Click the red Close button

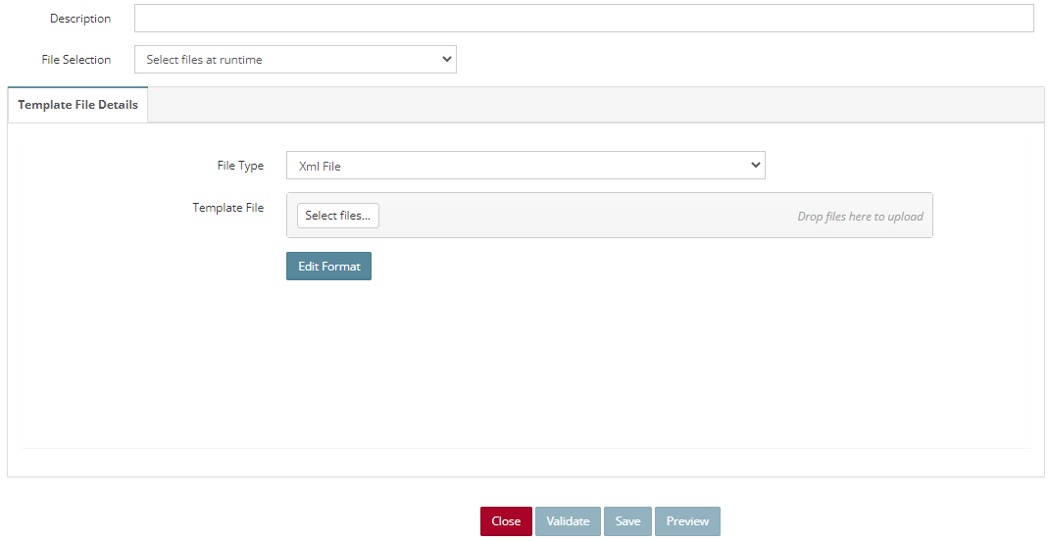[506, 521]
